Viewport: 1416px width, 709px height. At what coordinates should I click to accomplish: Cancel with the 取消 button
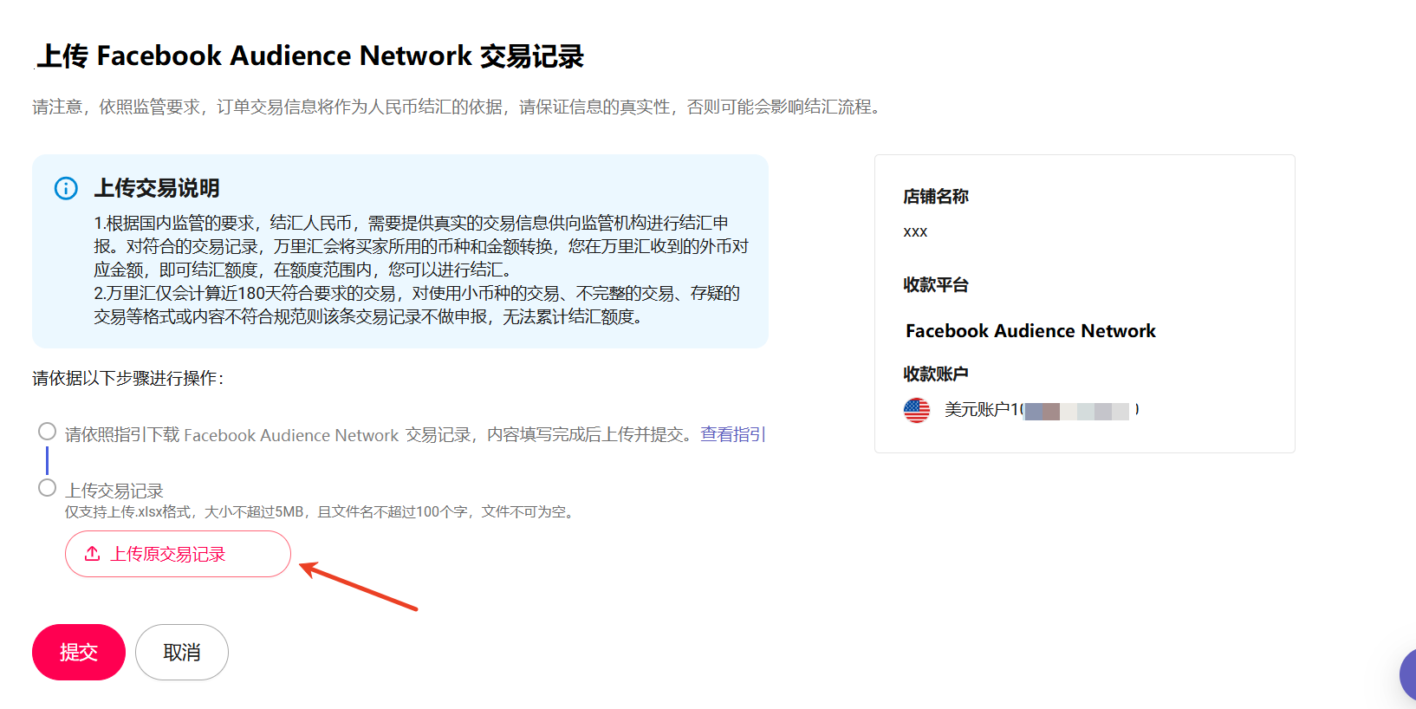tap(182, 652)
